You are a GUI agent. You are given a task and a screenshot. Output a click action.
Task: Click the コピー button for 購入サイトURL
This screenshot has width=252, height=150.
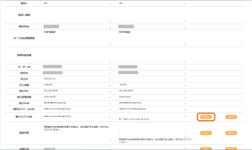[x=206, y=117]
